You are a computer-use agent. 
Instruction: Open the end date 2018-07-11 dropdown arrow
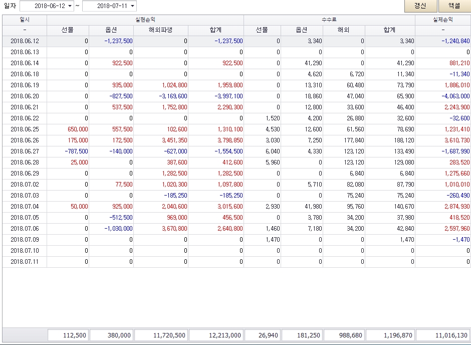coord(132,6)
